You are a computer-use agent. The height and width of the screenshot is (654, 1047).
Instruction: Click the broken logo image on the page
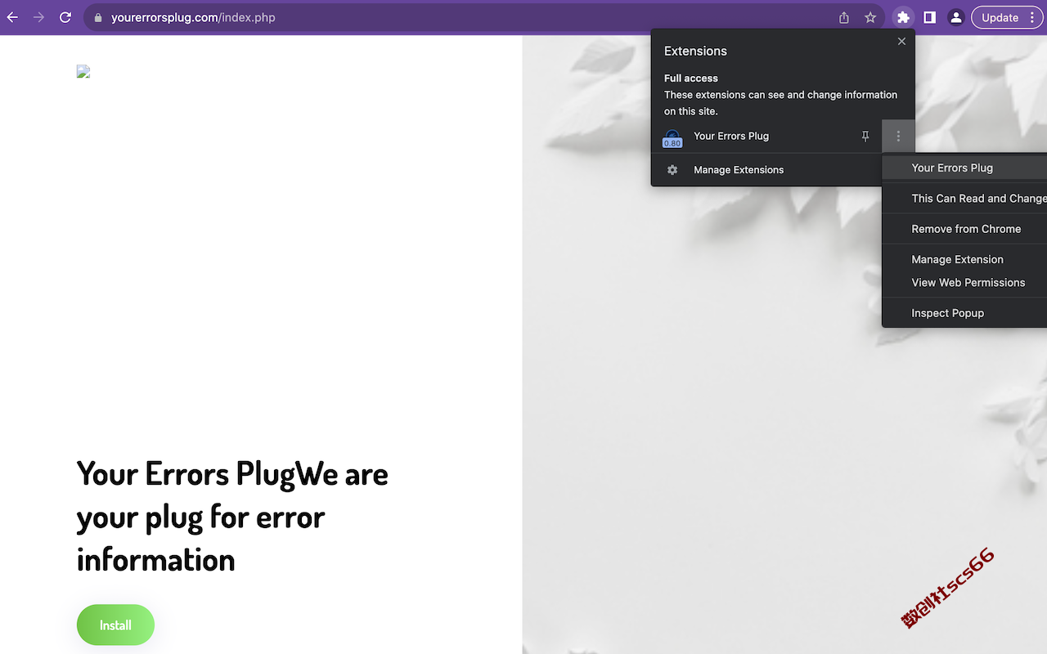pyautogui.click(x=83, y=72)
